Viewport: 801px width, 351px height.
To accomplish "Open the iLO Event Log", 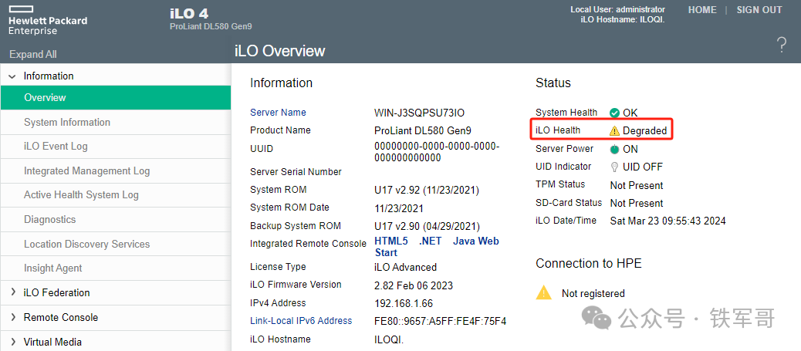I will (116, 146).
